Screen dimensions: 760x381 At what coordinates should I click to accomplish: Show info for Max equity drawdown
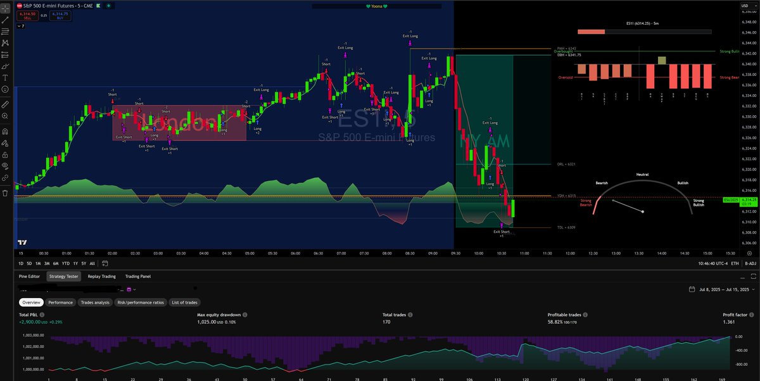[244, 315]
